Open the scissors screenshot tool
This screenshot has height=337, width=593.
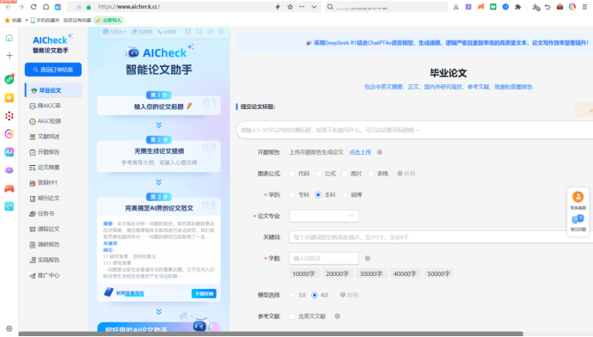456,7
